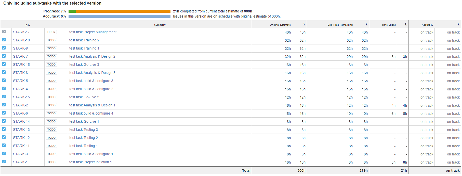Click the parent issue icon for STARK-17
Image resolution: width=462 pixels, height=176 pixels.
click(4, 31)
